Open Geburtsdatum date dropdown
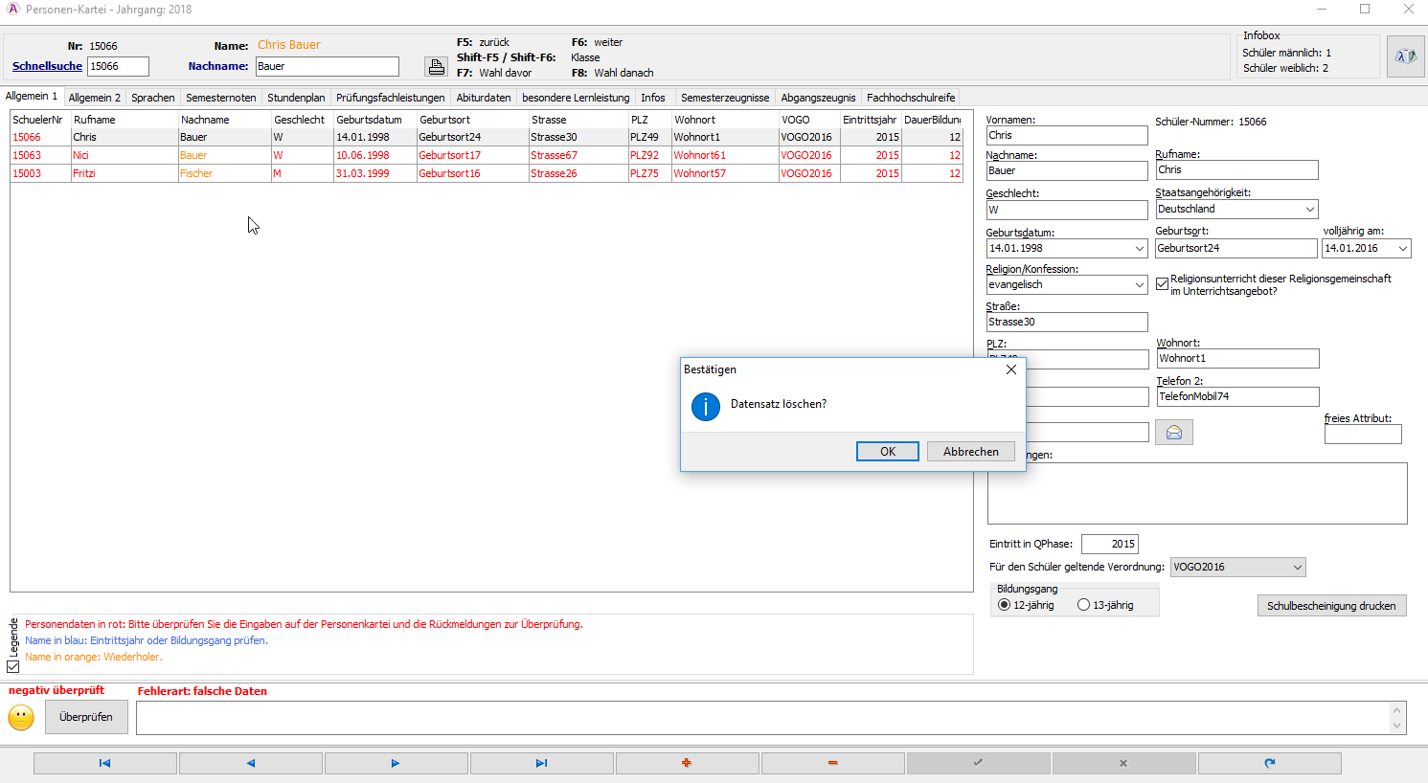The width and height of the screenshot is (1428, 783). click(1140, 248)
